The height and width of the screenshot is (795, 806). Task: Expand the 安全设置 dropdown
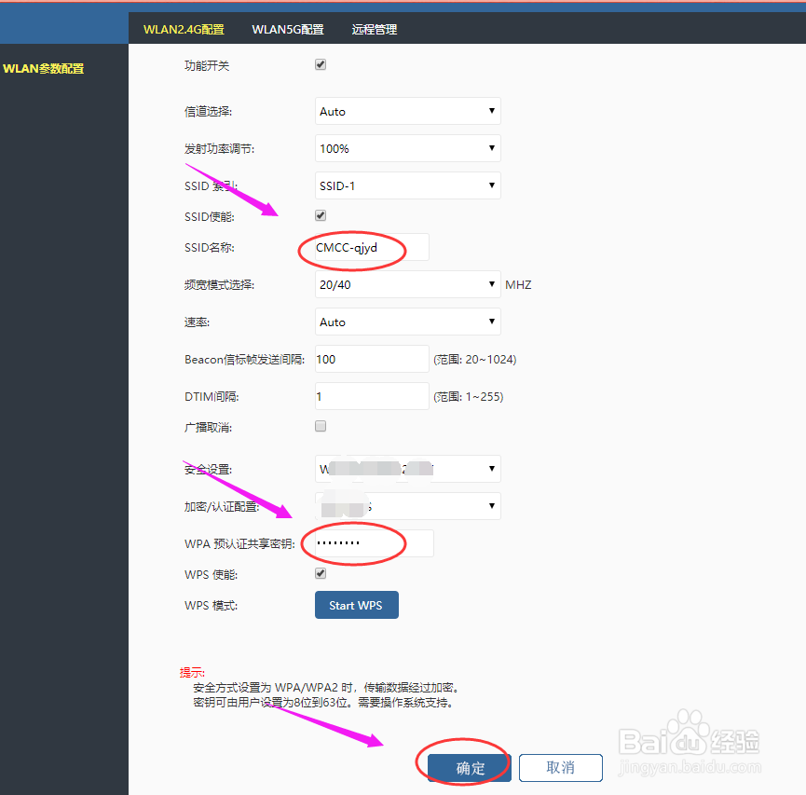click(x=407, y=469)
